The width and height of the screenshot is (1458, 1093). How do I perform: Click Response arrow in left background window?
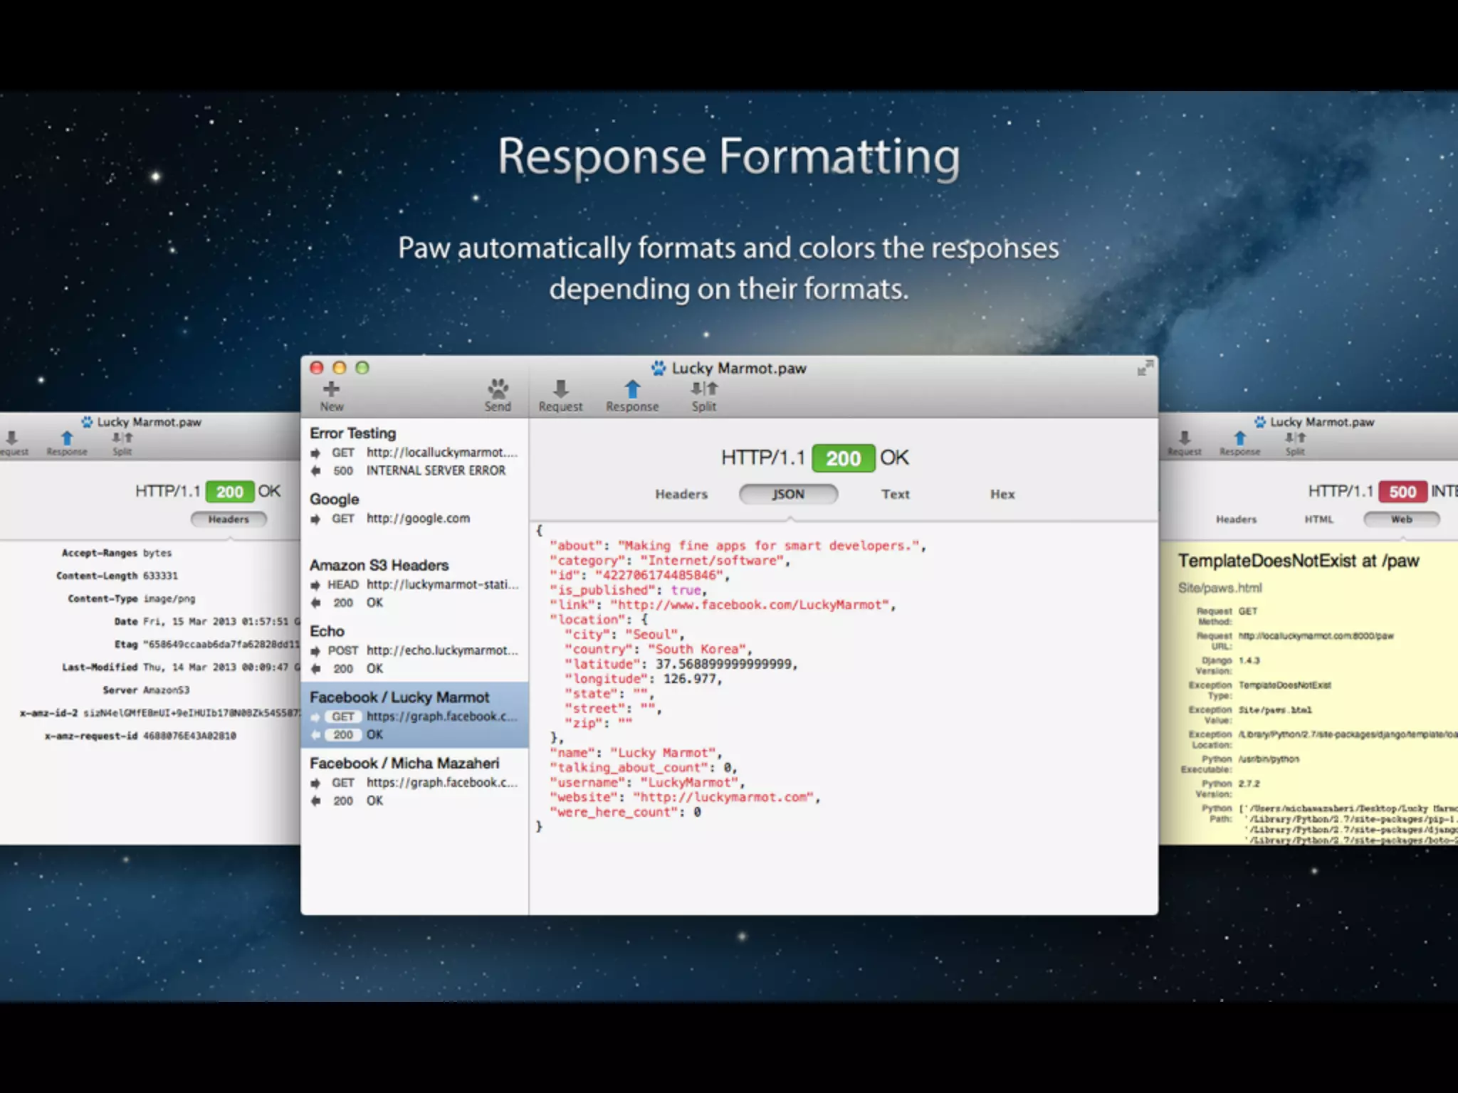pos(67,438)
